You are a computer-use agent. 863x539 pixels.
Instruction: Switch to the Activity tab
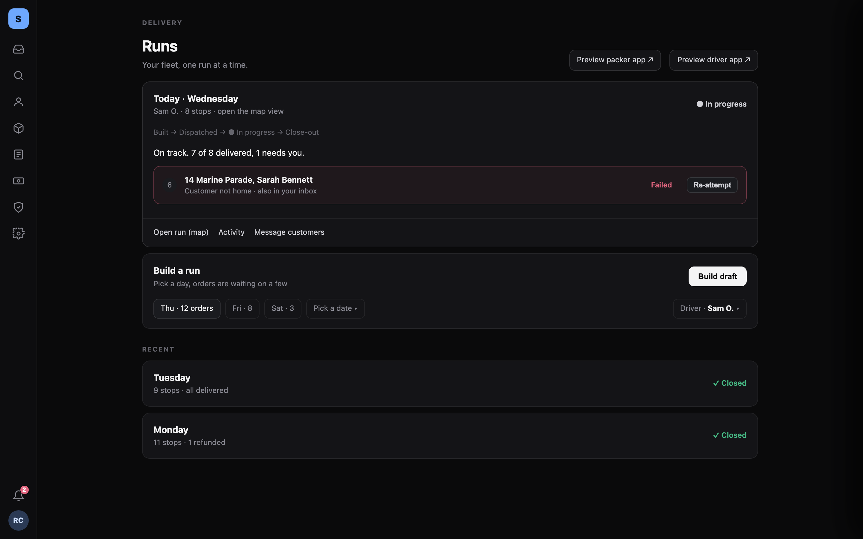coord(231,232)
